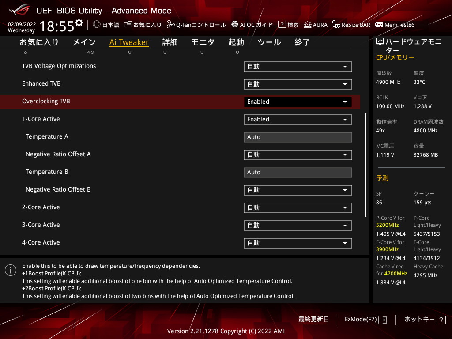The width and height of the screenshot is (452, 339).
Task: Open settings gear next to the clock
Action: point(79,23)
